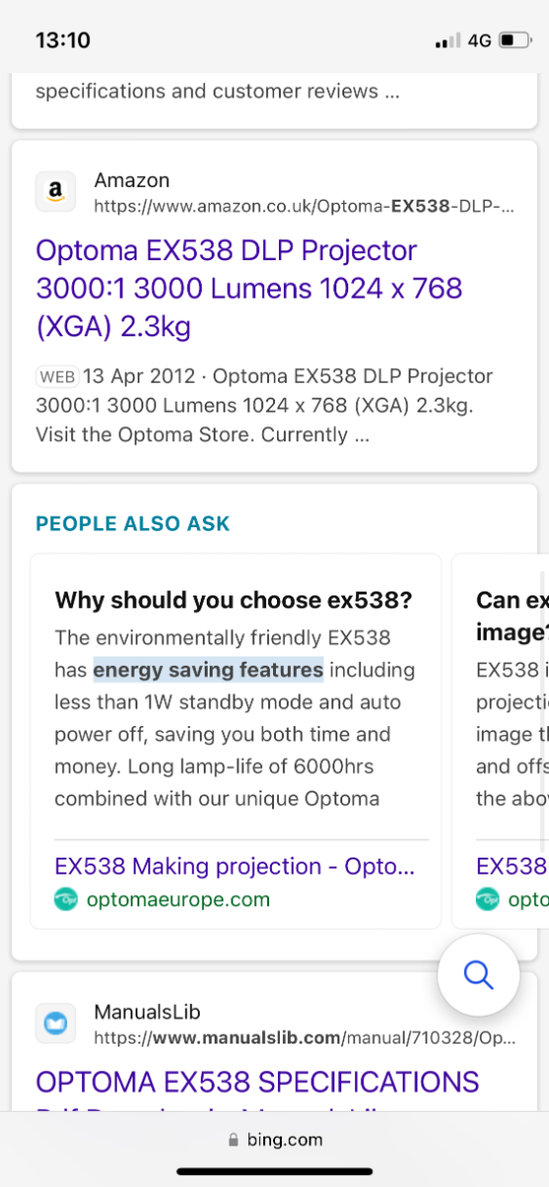Tap the 'Why should you choose ex538?' question
549x1187 pixels.
(233, 600)
